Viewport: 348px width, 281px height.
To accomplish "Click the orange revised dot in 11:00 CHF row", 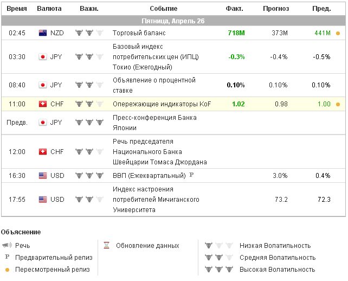I will click(x=338, y=104).
